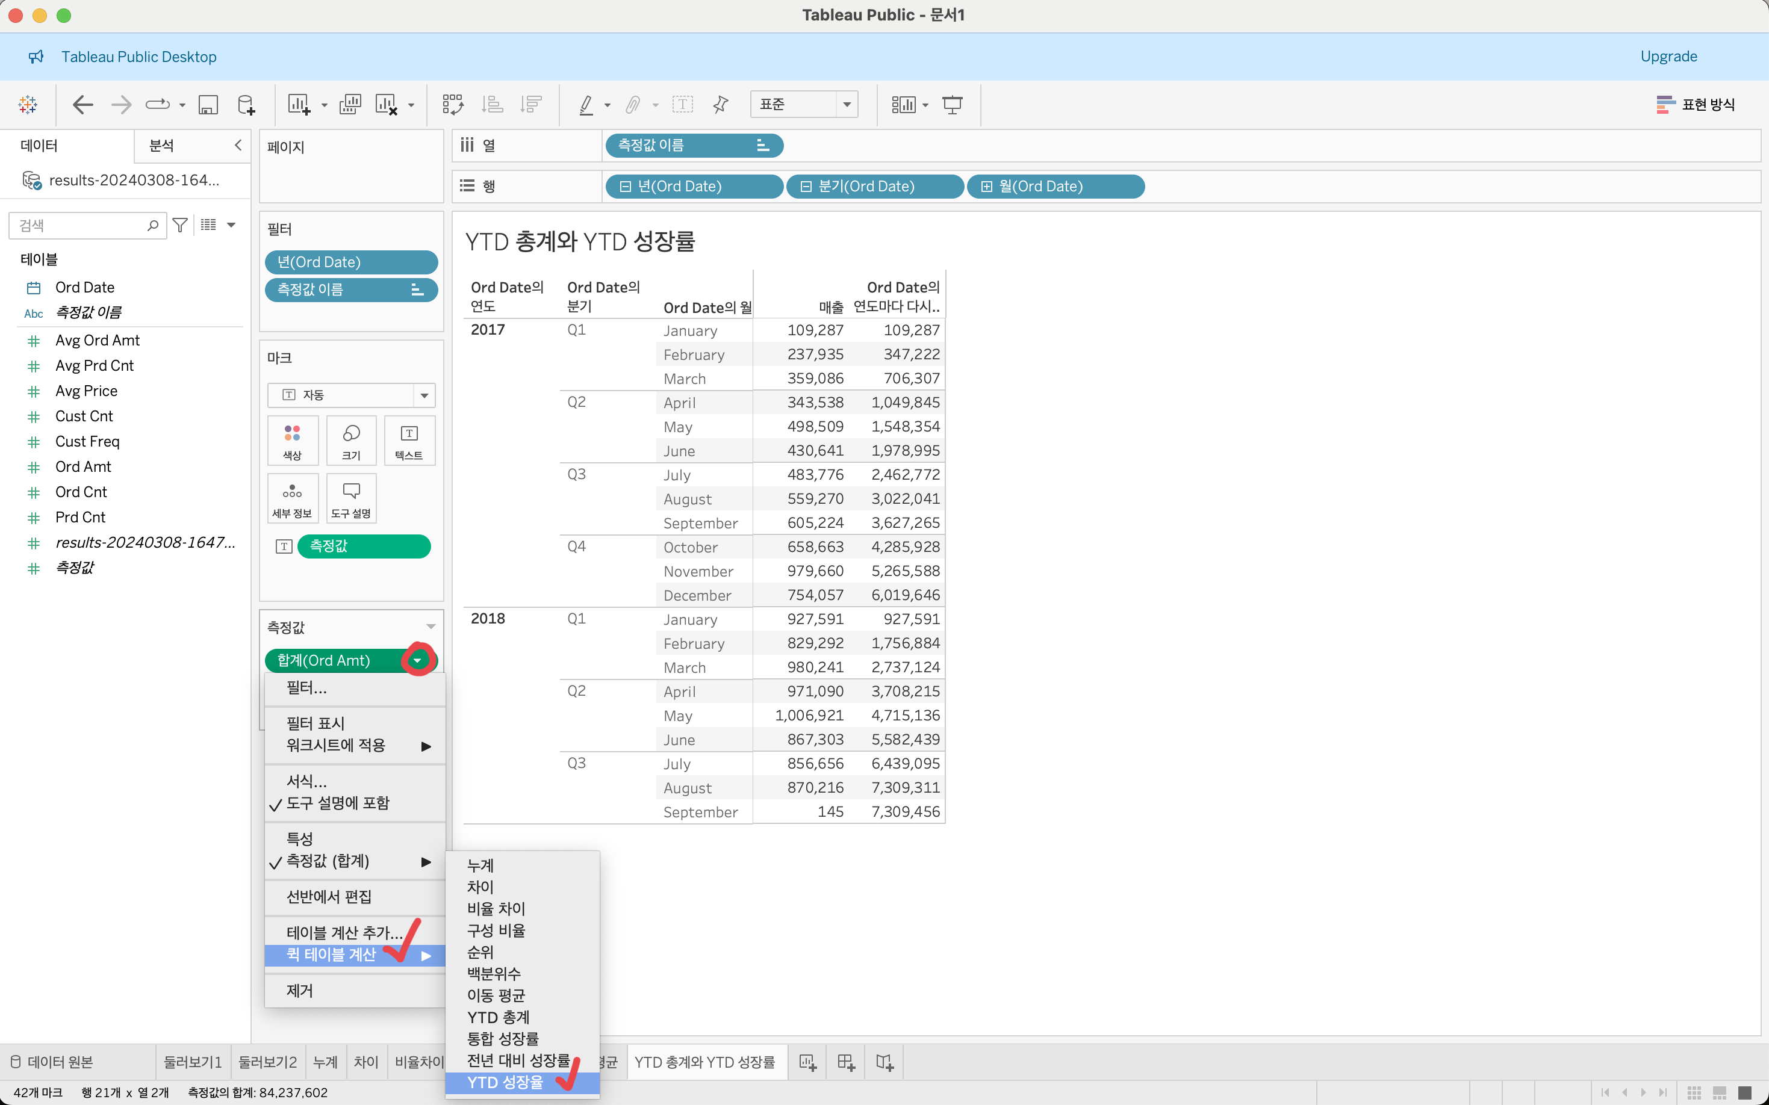Click the add new data source icon

(246, 105)
